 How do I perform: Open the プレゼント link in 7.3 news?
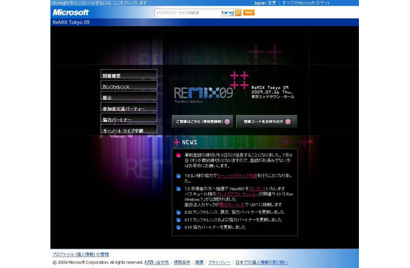tap(257, 188)
